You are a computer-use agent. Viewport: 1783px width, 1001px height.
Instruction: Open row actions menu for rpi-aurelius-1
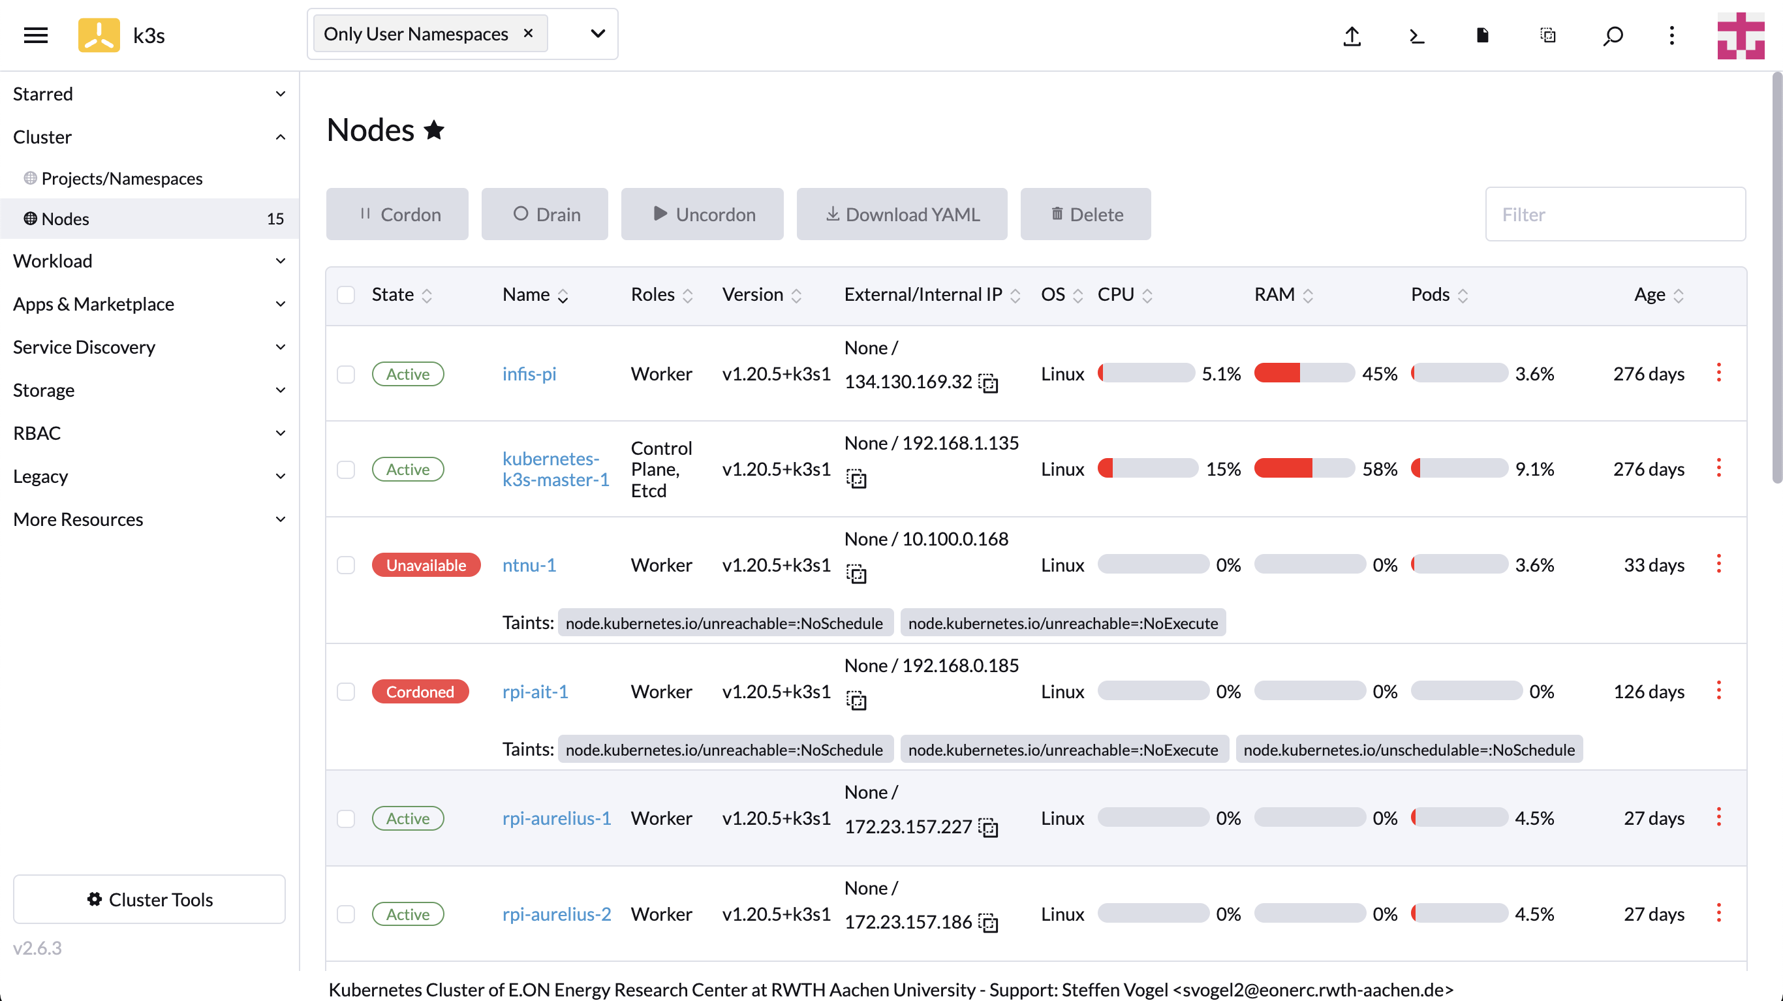coord(1718,817)
